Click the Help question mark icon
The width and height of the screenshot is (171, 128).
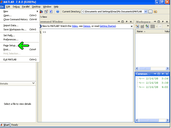[x=57, y=11]
